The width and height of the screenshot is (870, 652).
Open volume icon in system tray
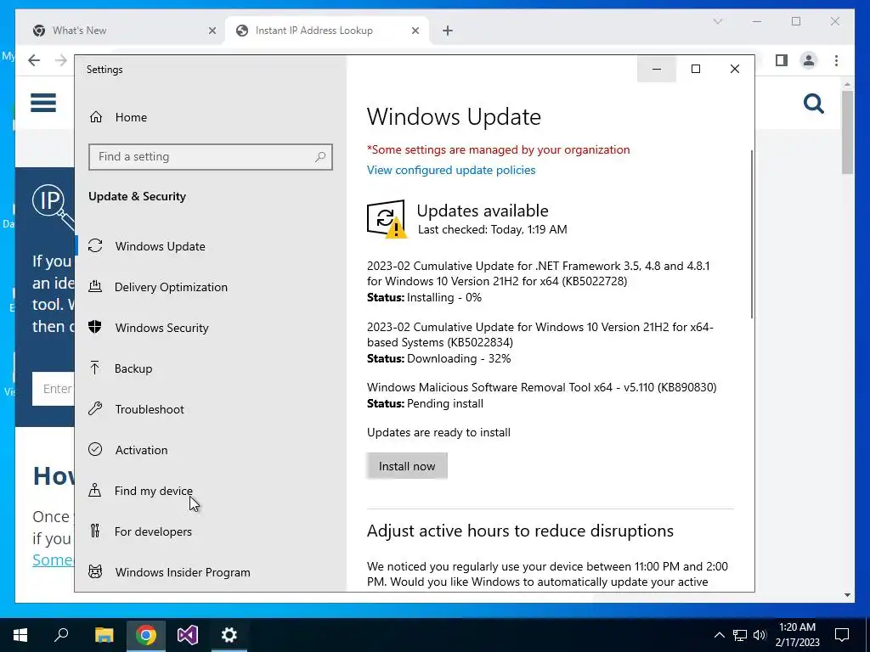(x=760, y=635)
